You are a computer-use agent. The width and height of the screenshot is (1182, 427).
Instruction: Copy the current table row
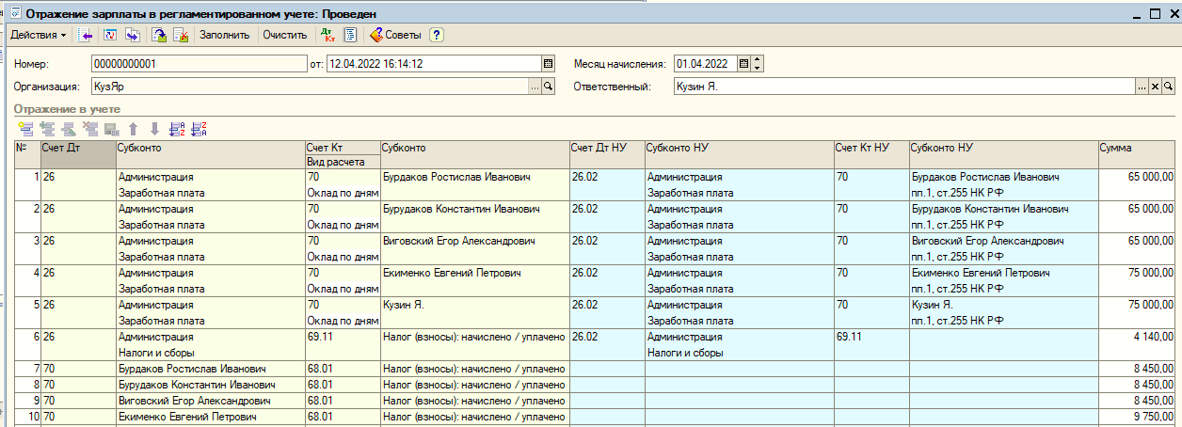click(47, 129)
